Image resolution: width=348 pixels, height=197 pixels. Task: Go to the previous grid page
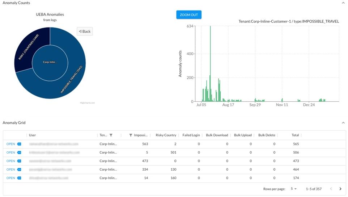(x=331, y=189)
